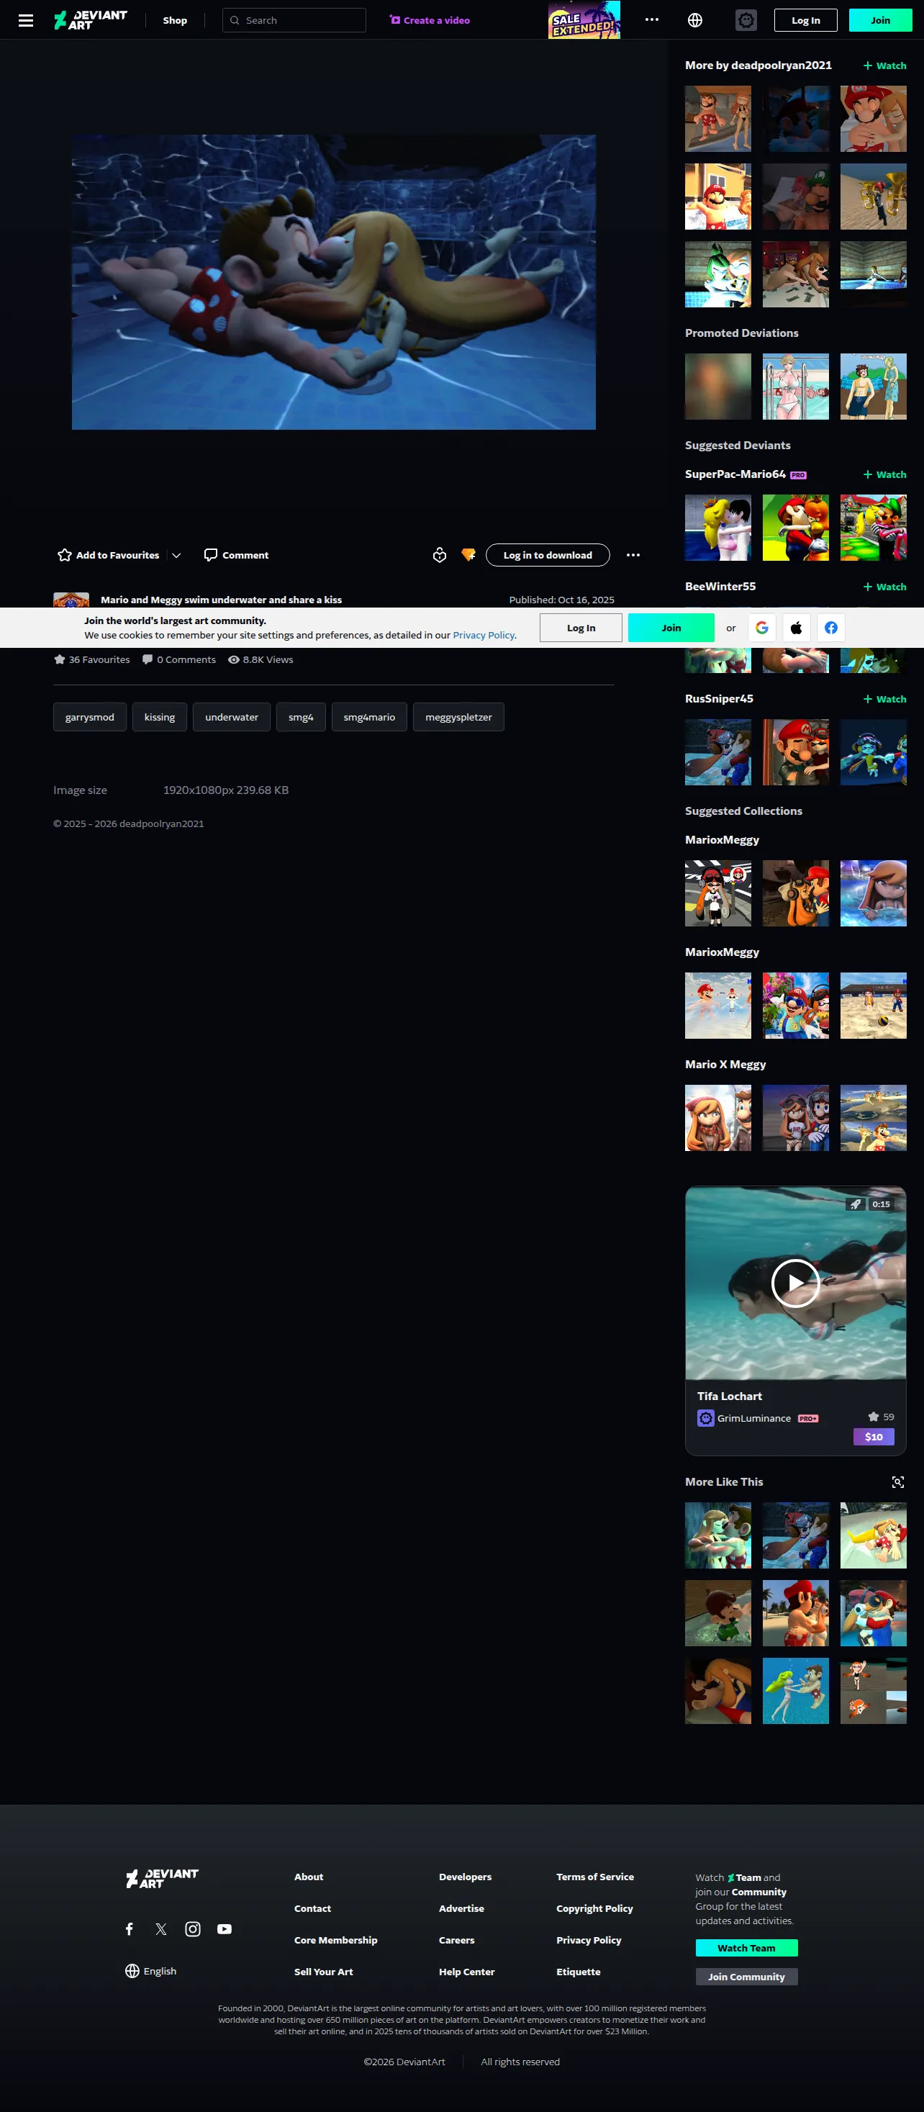This screenshot has width=924, height=2112.
Task: Open the footer DeviantArt logo
Action: (x=163, y=1878)
